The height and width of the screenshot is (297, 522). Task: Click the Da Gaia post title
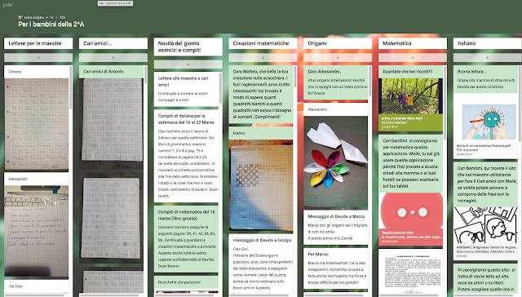pos(16,286)
